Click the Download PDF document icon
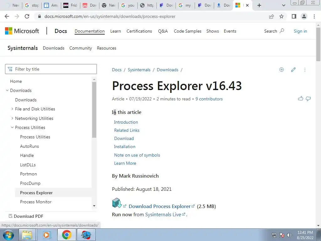Screen dimensions: 321x241 tap(10, 216)
